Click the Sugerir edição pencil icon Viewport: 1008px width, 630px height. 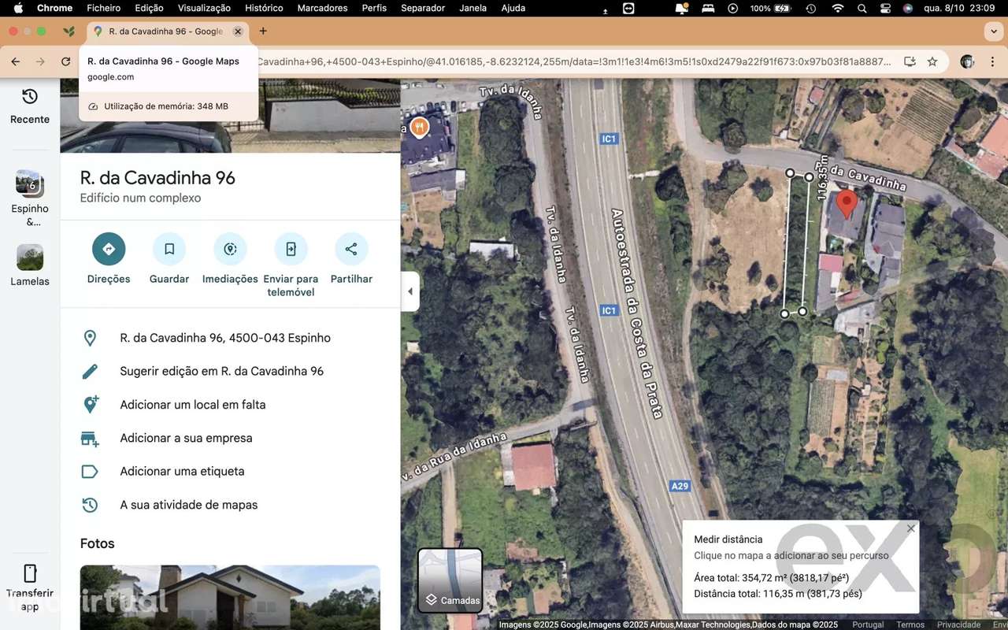[x=90, y=370]
